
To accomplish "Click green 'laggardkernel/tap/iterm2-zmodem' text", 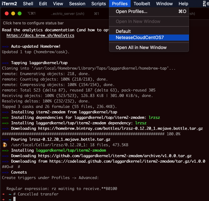I will coord(71,150).
